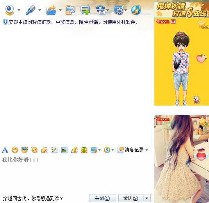Open the emoticon smiley picker
The image size is (209, 203).
(15, 150)
